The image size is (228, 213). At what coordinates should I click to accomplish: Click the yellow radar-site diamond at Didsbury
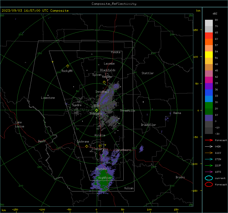pyautogui.click(x=97, y=110)
